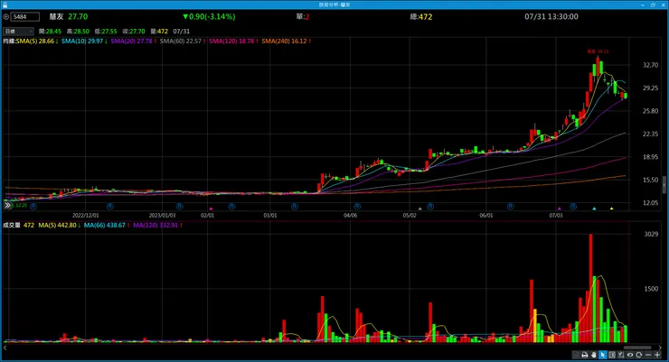Click the scrollbar left arrow
Image resolution: width=669 pixels, height=362 pixels.
coord(5,348)
